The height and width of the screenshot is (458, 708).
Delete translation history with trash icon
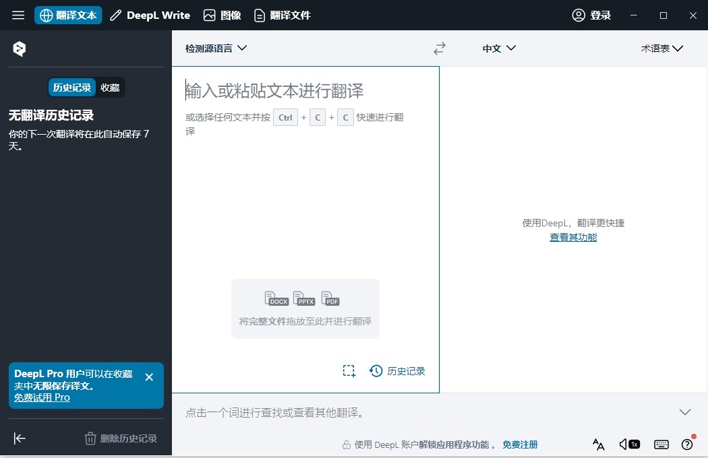click(x=91, y=438)
